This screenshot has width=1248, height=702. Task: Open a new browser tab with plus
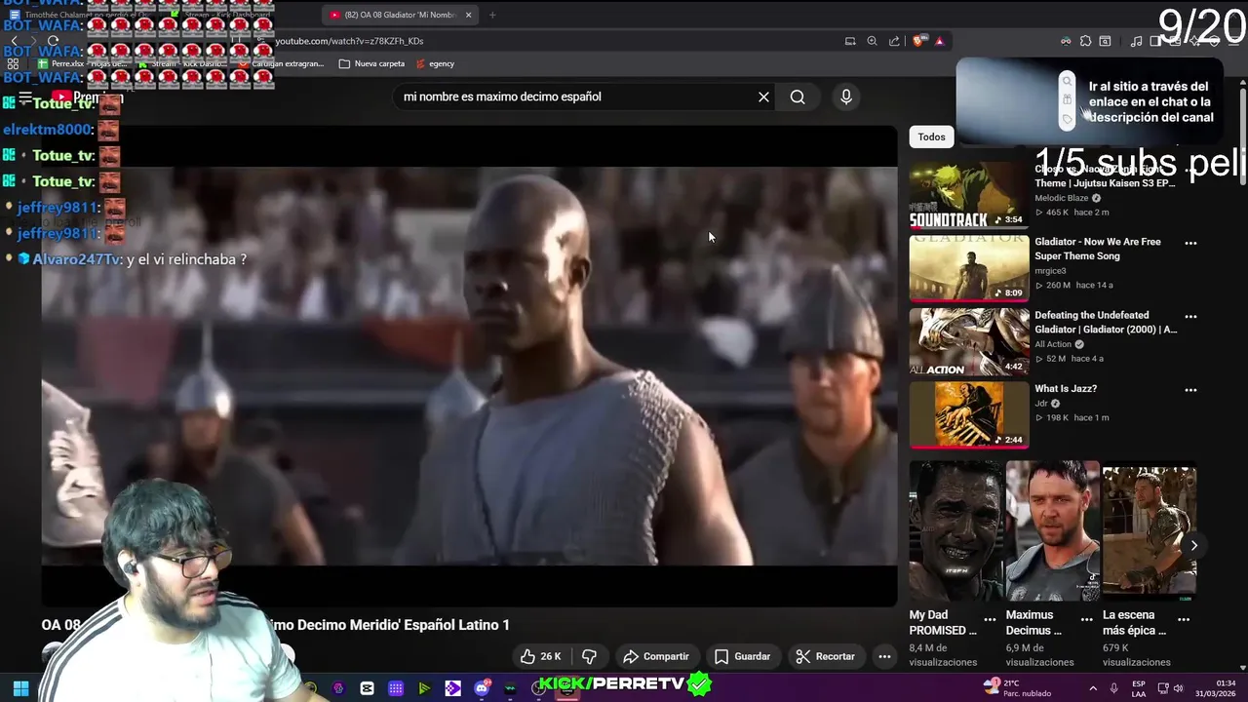492,15
